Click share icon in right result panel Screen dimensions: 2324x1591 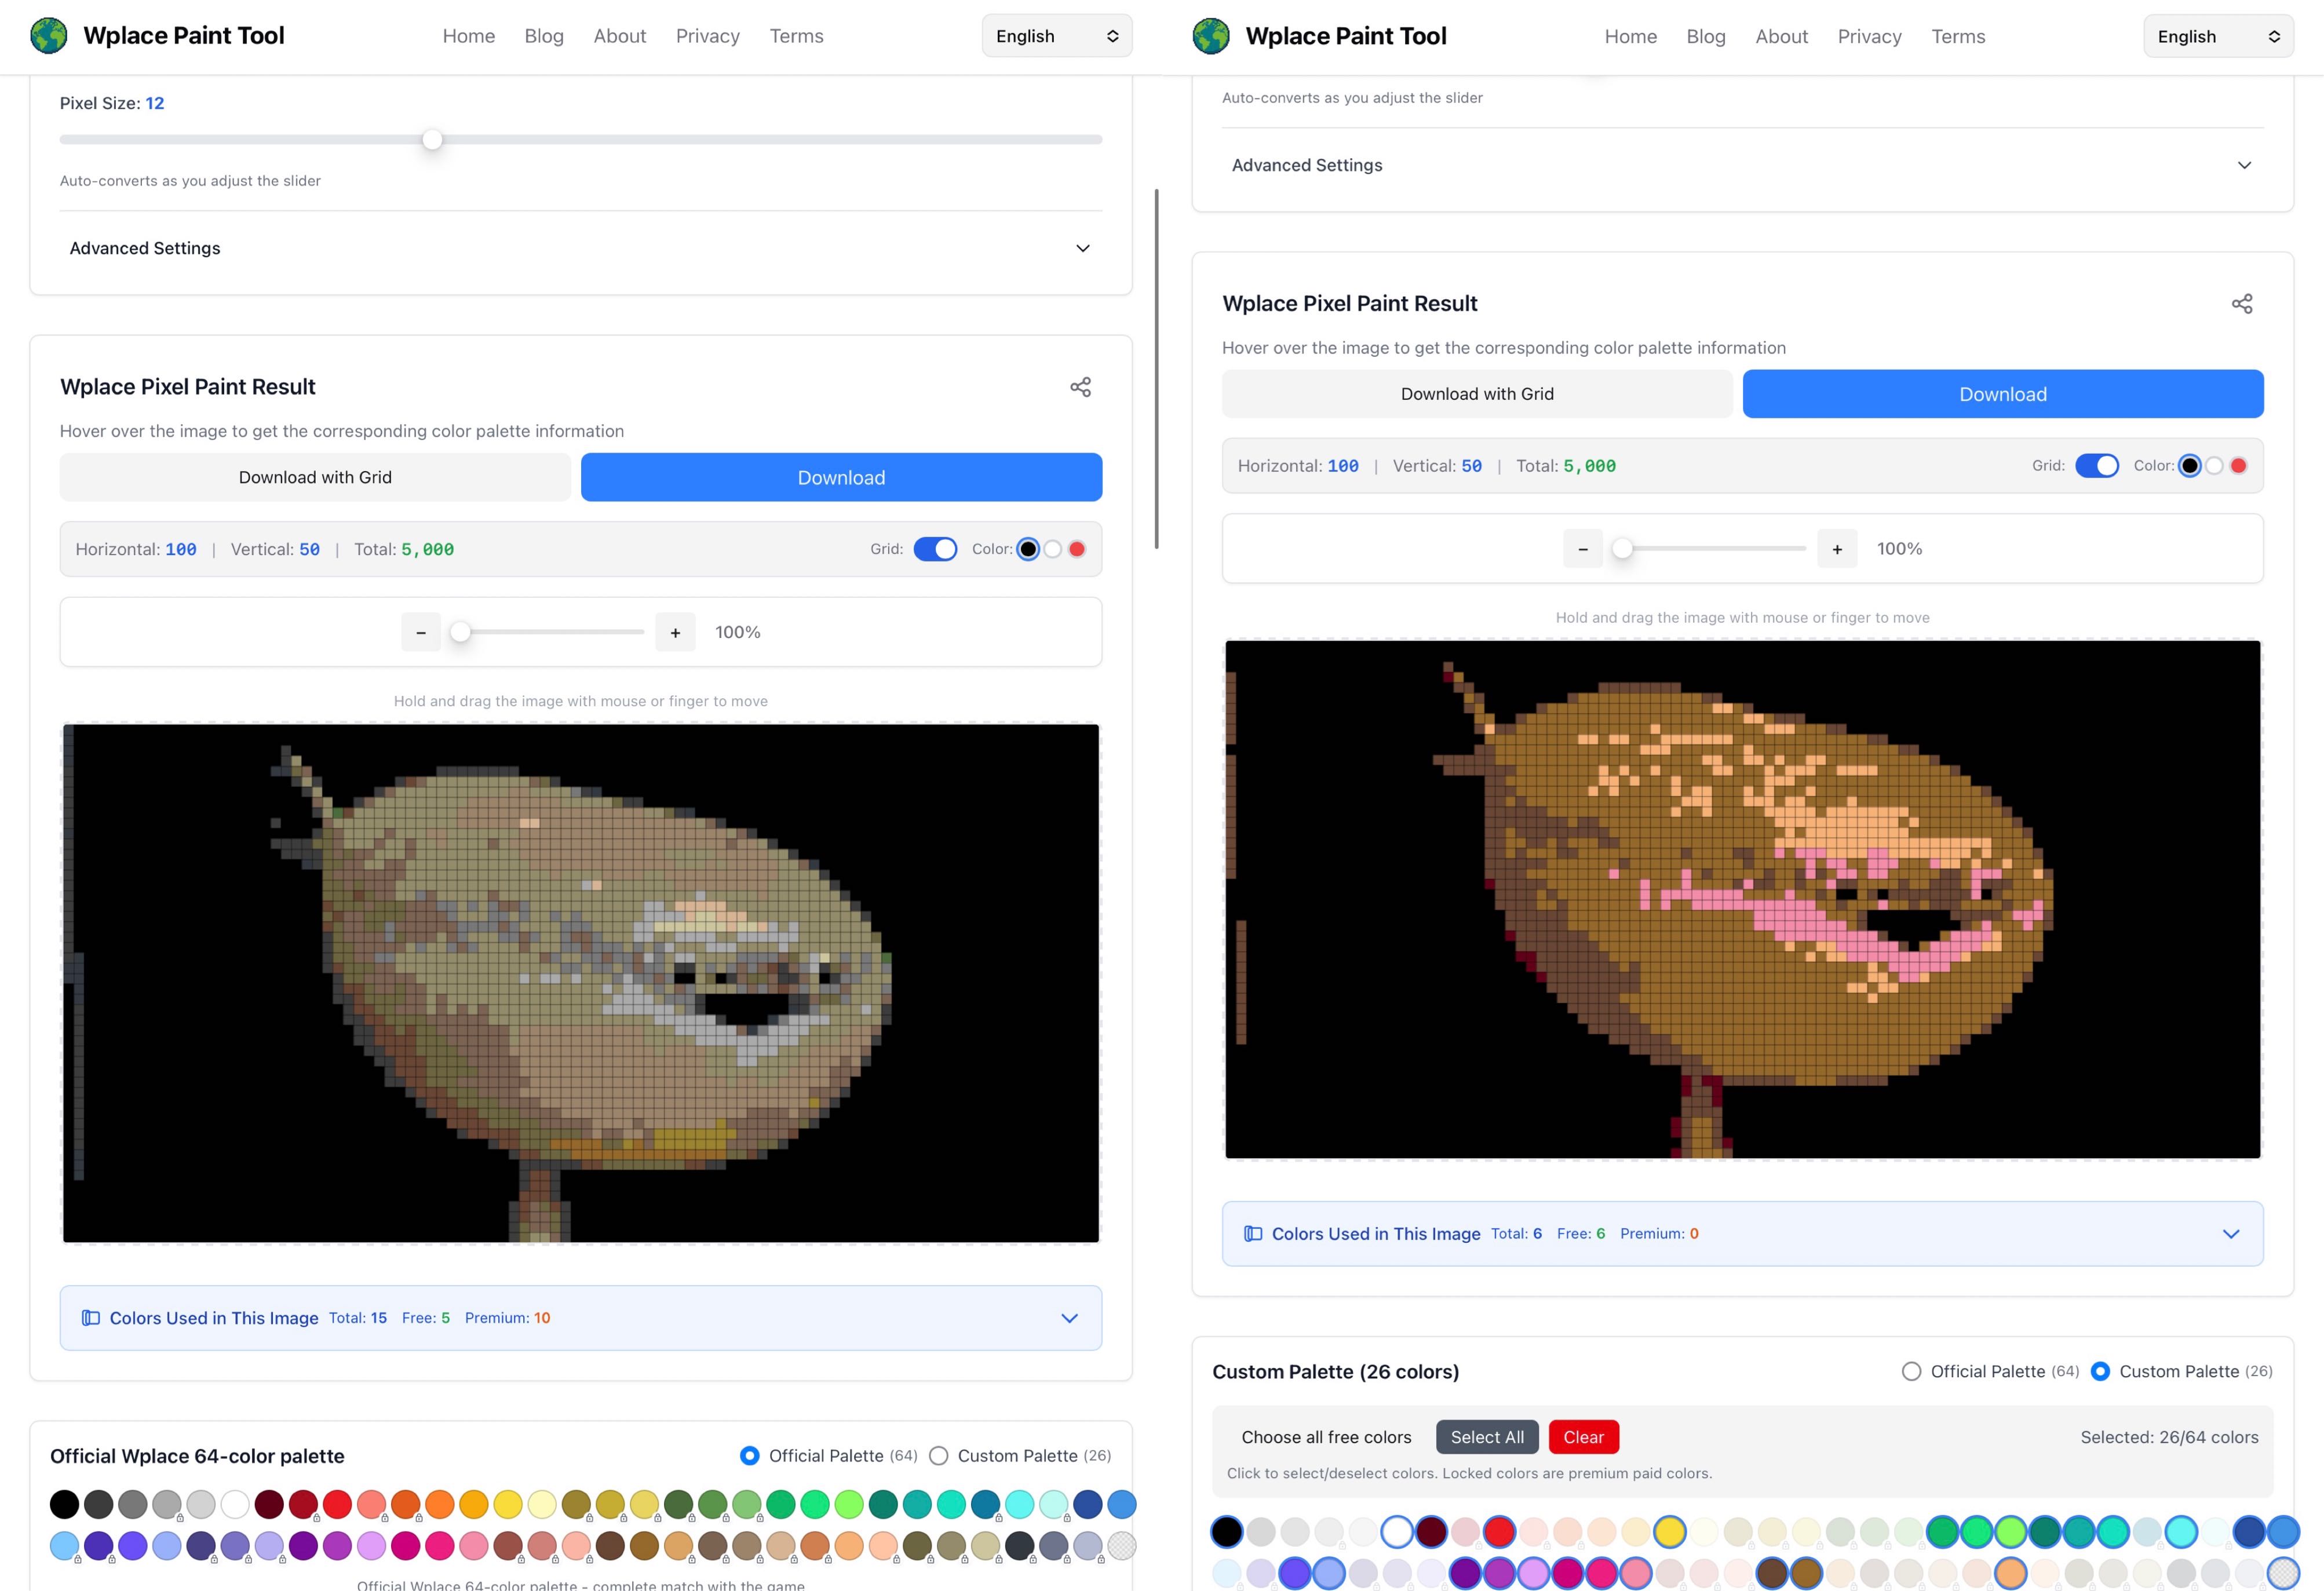point(2241,304)
